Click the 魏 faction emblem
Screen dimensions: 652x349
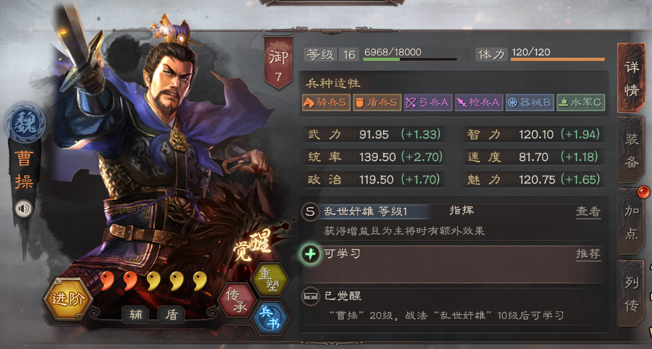(x=25, y=123)
